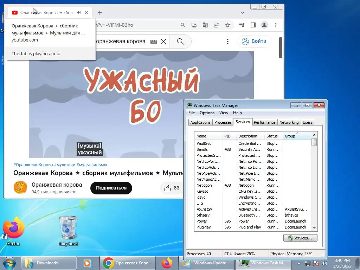Open the Оранжевая корова channel name link
This screenshot has width=360, height=270.
[57, 185]
